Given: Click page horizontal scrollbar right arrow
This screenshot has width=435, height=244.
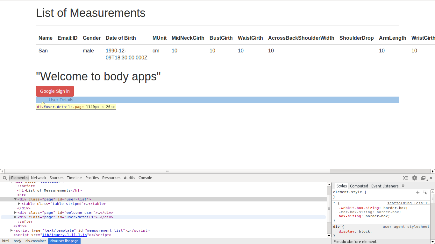Looking at the screenshot, I should [432, 171].
